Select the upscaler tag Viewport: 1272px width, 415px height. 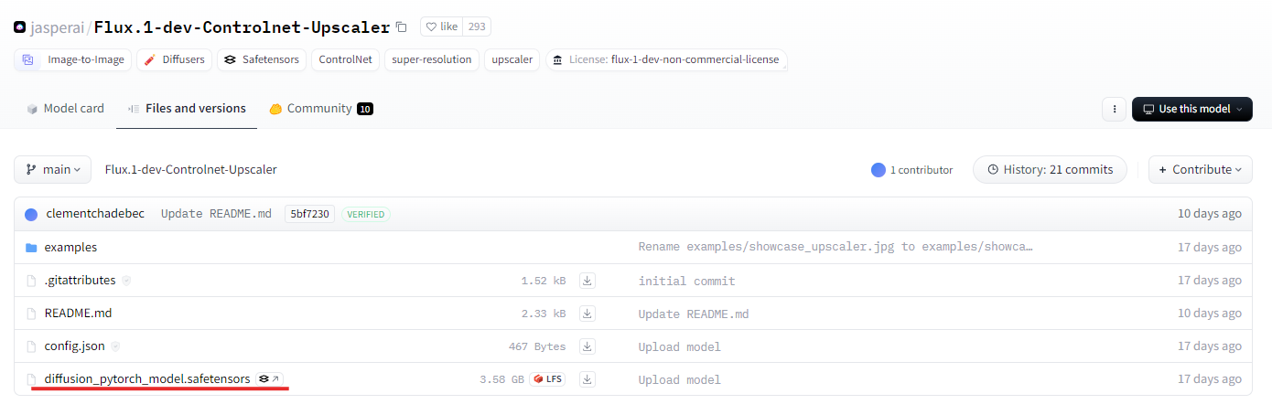tap(512, 59)
